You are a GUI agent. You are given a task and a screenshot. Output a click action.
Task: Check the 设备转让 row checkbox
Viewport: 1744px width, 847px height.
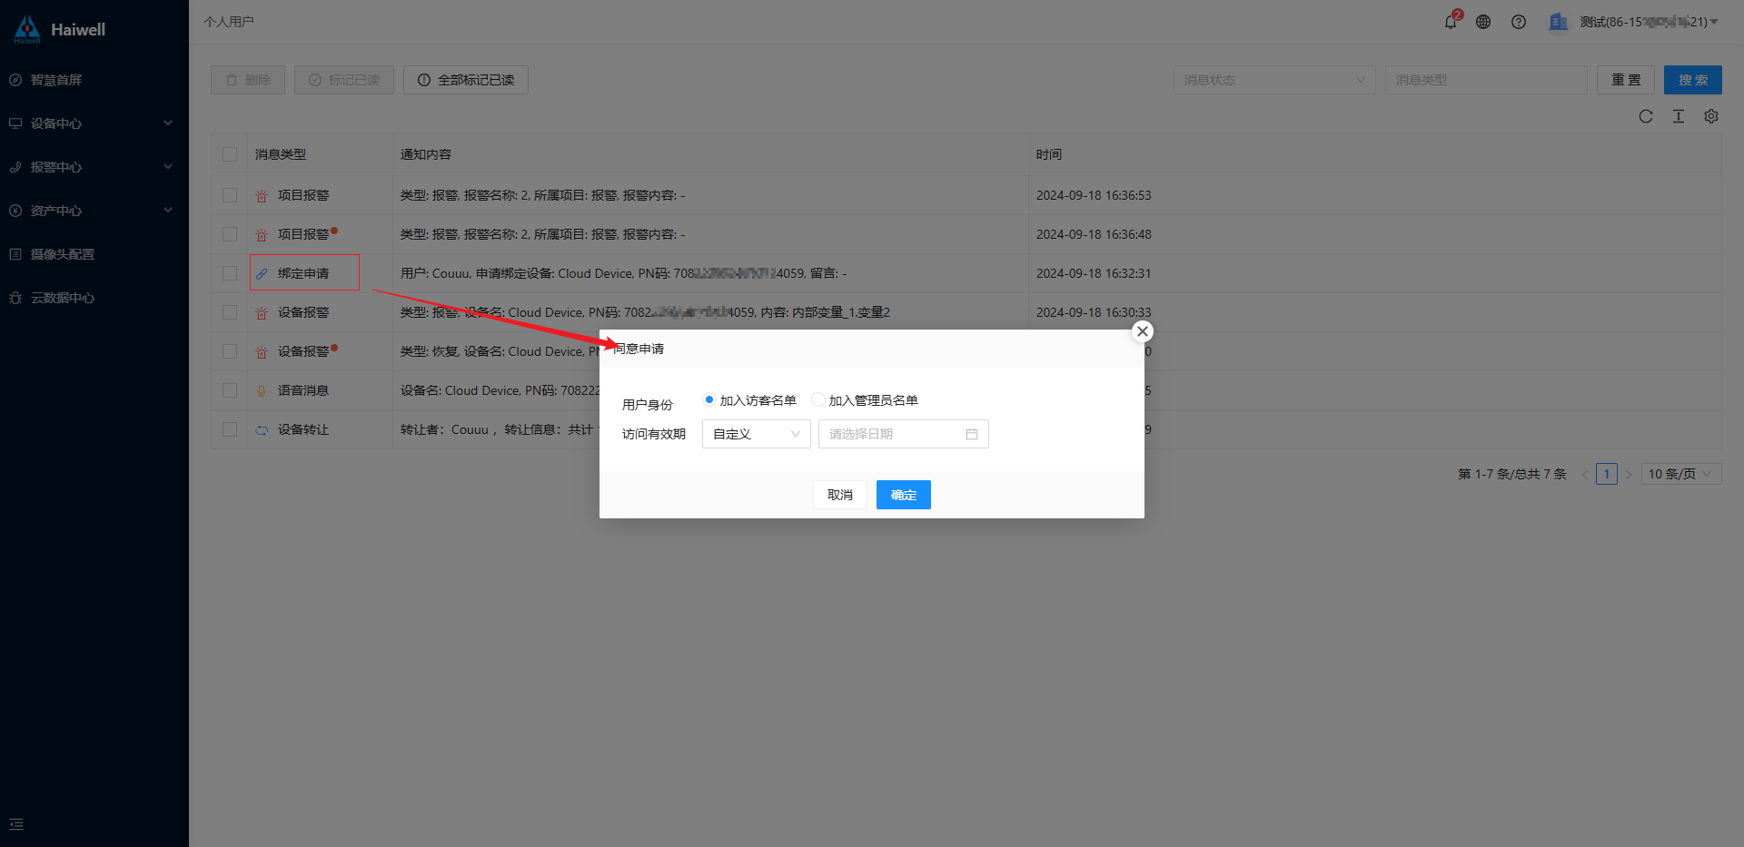click(x=230, y=429)
